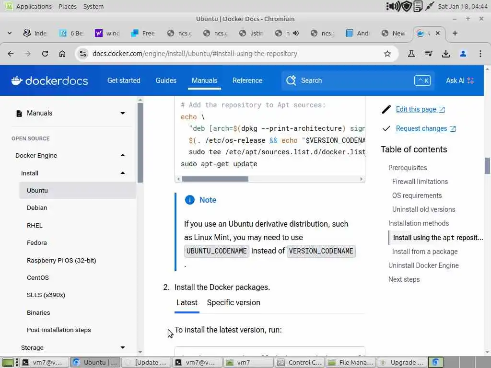Open the Guides section
Viewport: 491px width, 368px height.
coord(166,80)
